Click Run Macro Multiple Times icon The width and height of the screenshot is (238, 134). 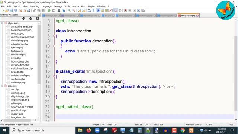point(139,10)
